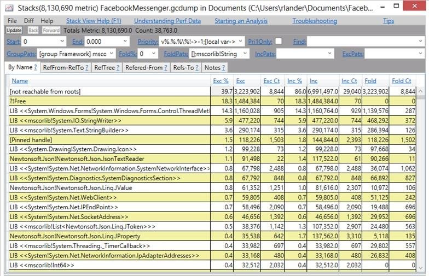Switch to the Refs-To tab

(x=186, y=68)
